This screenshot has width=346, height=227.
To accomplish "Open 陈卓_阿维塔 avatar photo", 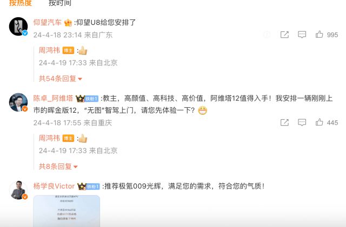I will pos(18,102).
